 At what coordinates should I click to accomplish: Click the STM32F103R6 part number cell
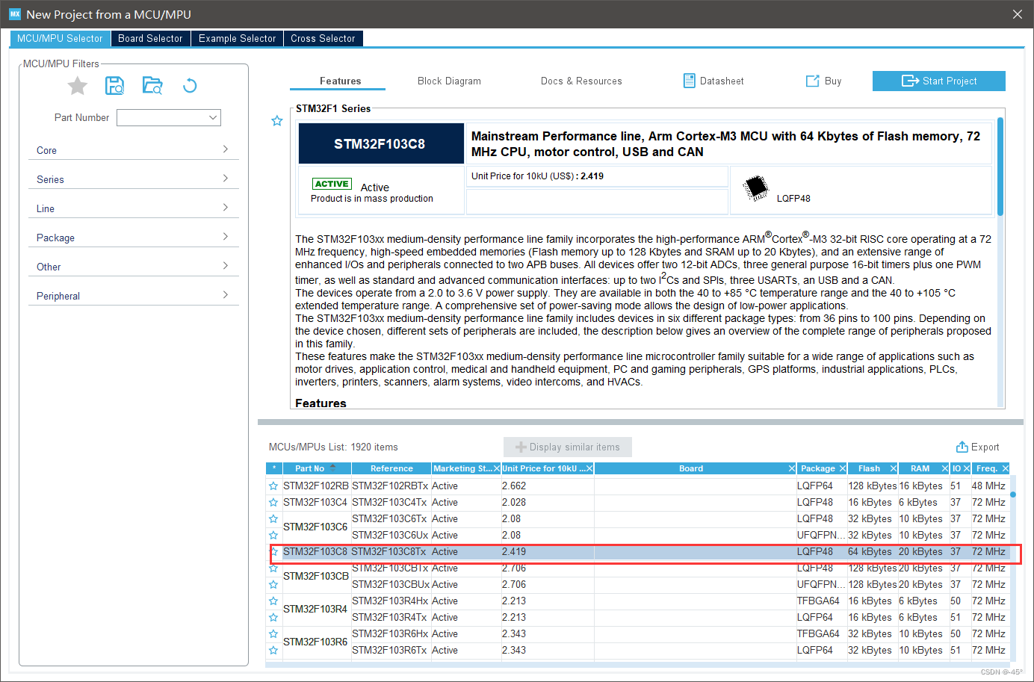(316, 642)
